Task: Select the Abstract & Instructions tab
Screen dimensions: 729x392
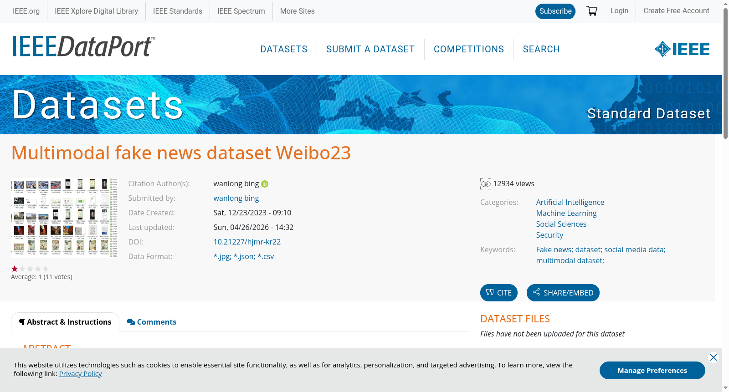Action: (x=65, y=322)
